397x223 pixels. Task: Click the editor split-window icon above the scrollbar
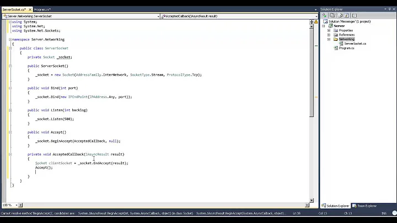(x=312, y=22)
